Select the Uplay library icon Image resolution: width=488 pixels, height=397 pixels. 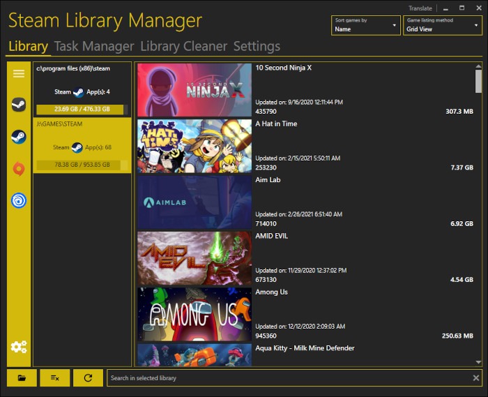[x=19, y=201]
